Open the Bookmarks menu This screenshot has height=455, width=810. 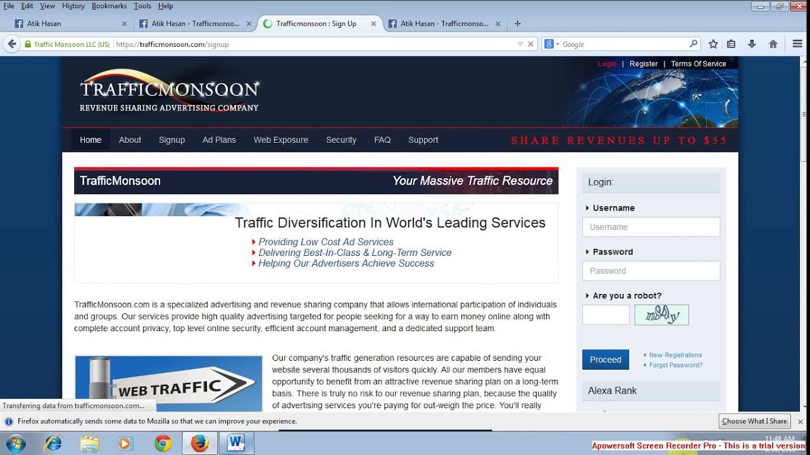coord(109,6)
